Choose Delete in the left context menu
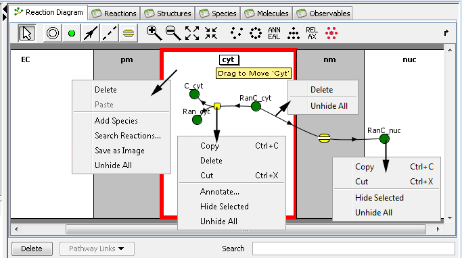 [x=121, y=90]
